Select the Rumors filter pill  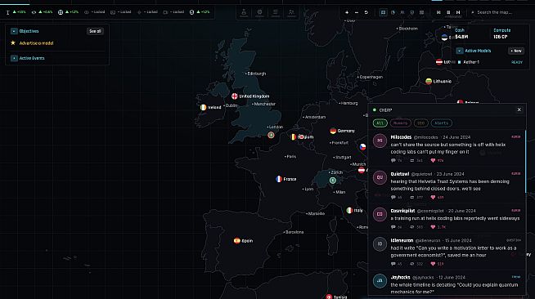400,123
